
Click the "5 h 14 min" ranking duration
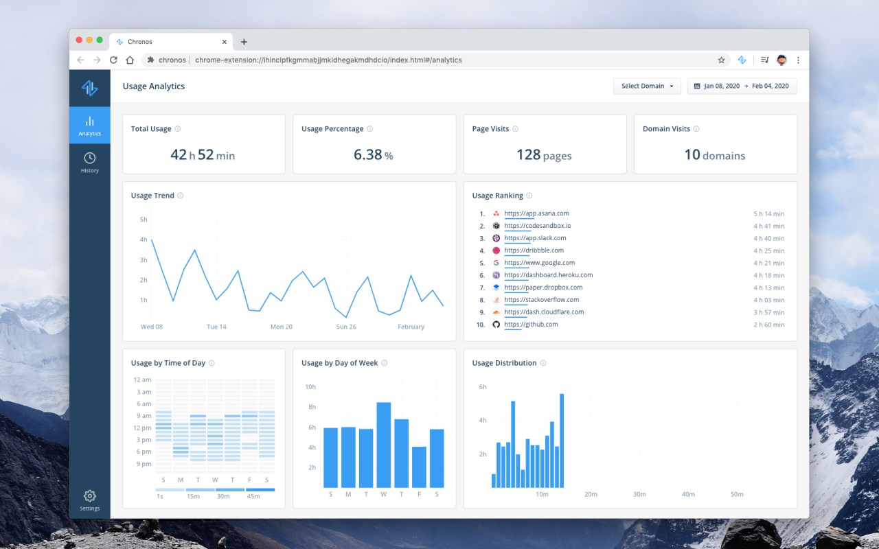point(769,213)
